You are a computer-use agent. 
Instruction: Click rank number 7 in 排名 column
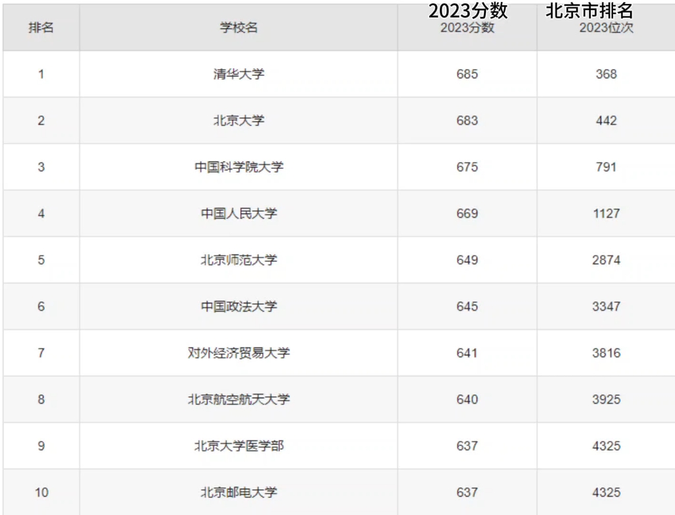pyautogui.click(x=41, y=353)
